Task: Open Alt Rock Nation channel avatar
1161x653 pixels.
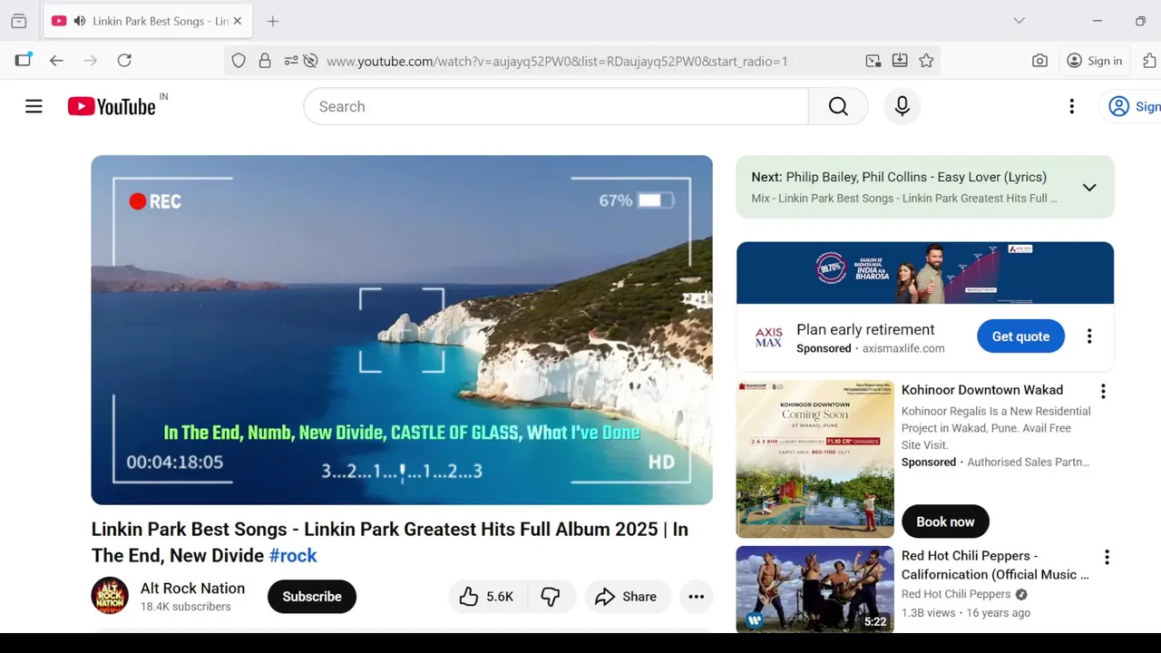Action: (x=110, y=596)
